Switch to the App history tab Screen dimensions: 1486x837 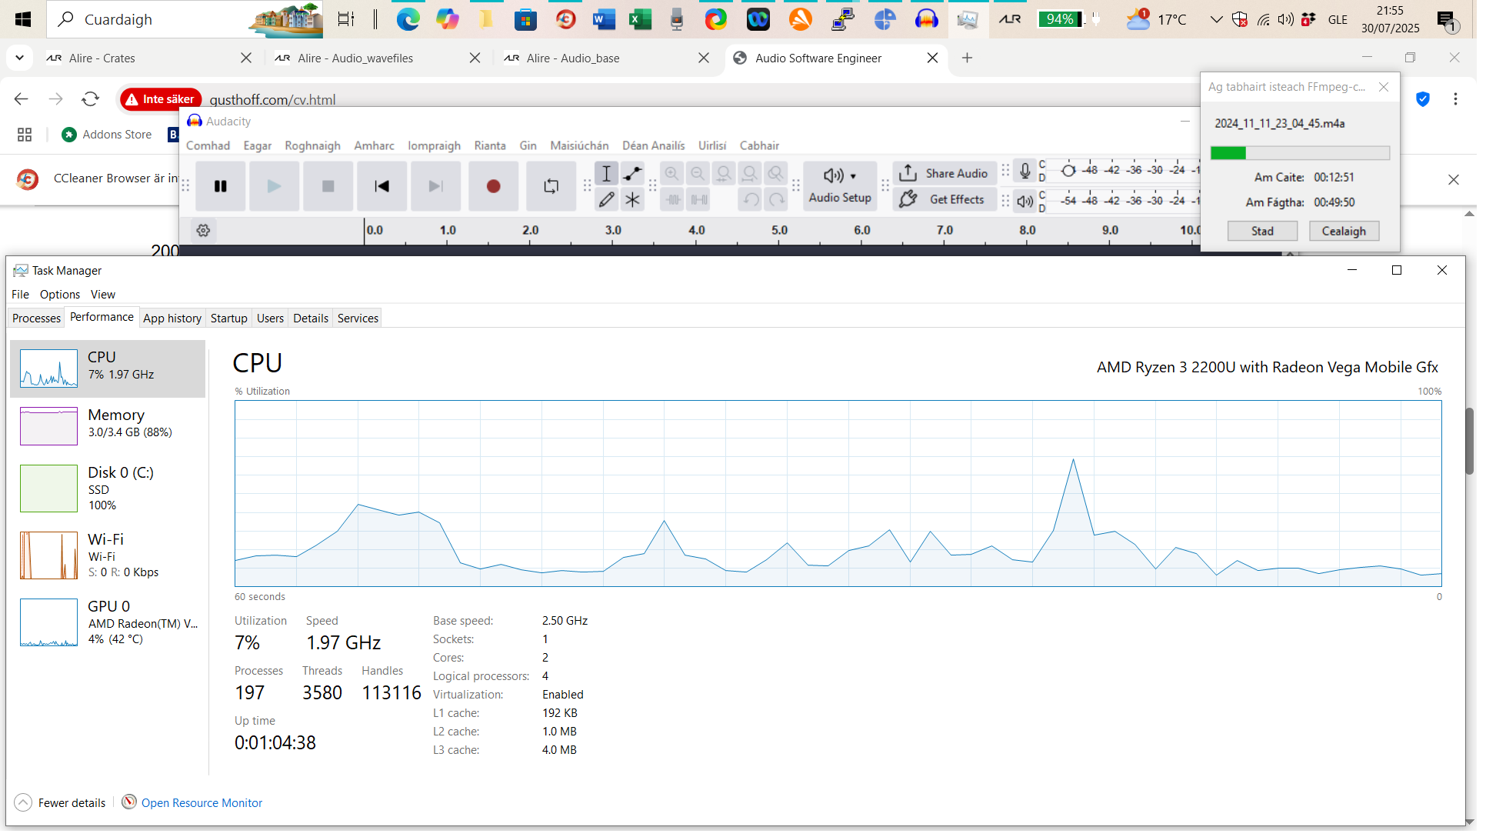[x=172, y=318]
